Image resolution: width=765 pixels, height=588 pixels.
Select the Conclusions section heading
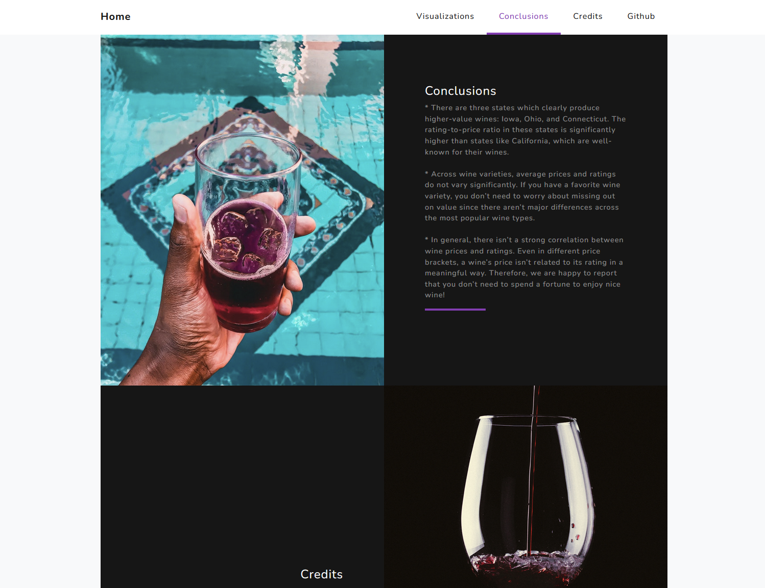(460, 91)
